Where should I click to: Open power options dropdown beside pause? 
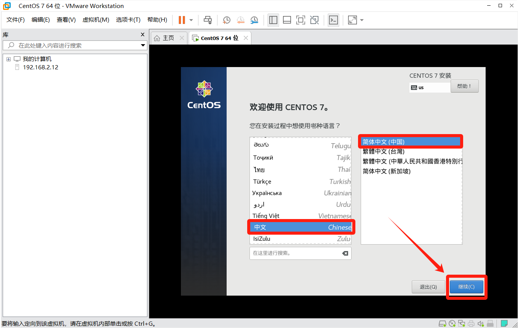pos(191,20)
